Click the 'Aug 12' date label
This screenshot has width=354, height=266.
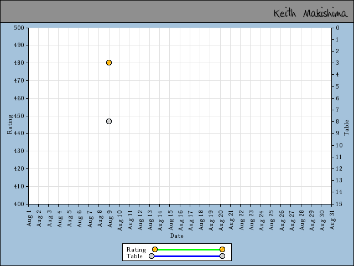[x=140, y=221]
